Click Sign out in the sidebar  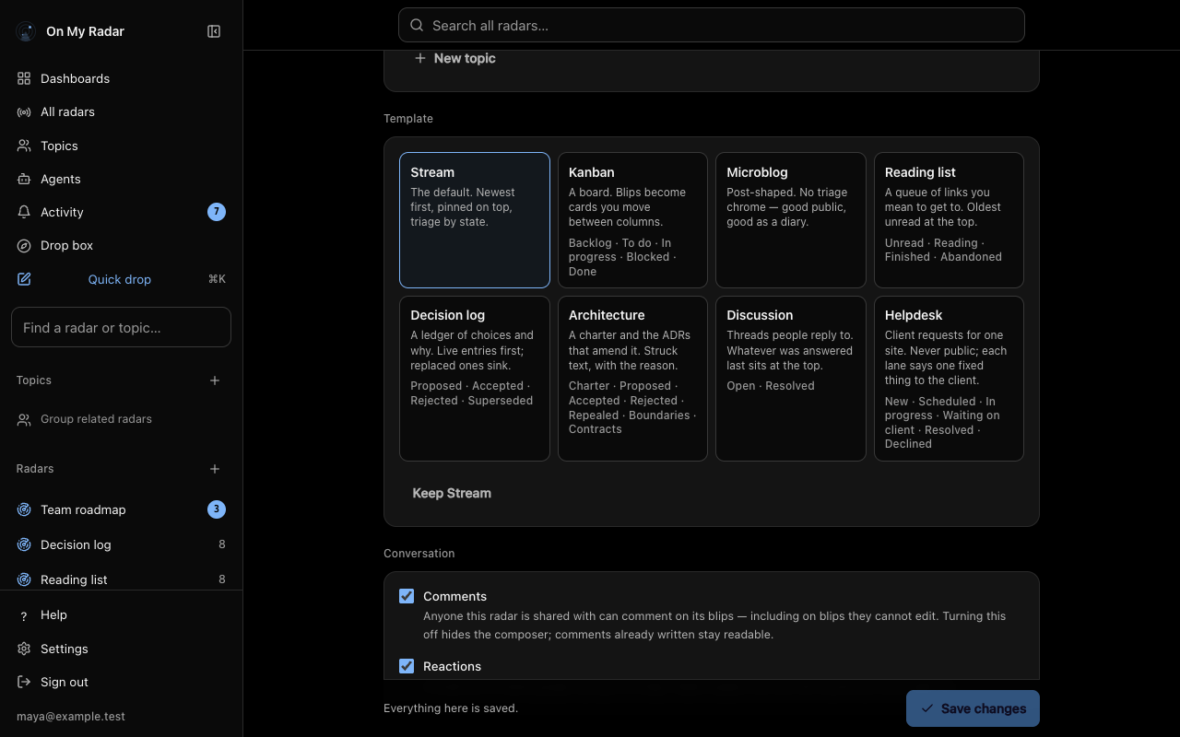pyautogui.click(x=121, y=682)
